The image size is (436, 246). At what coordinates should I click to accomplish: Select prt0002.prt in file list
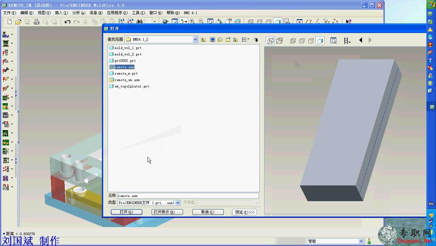122,61
